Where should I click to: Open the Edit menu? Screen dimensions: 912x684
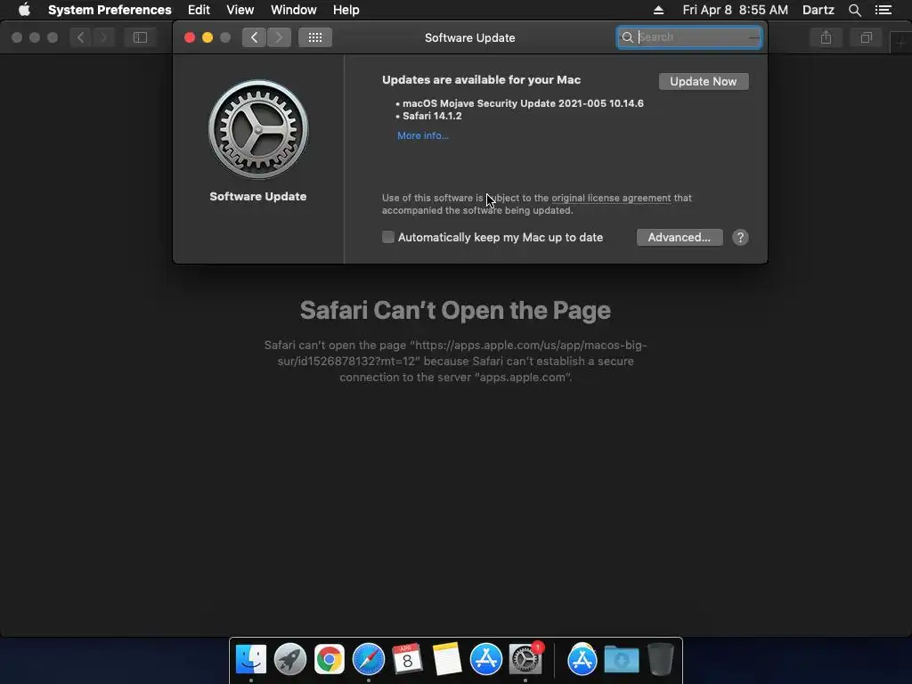(199, 10)
